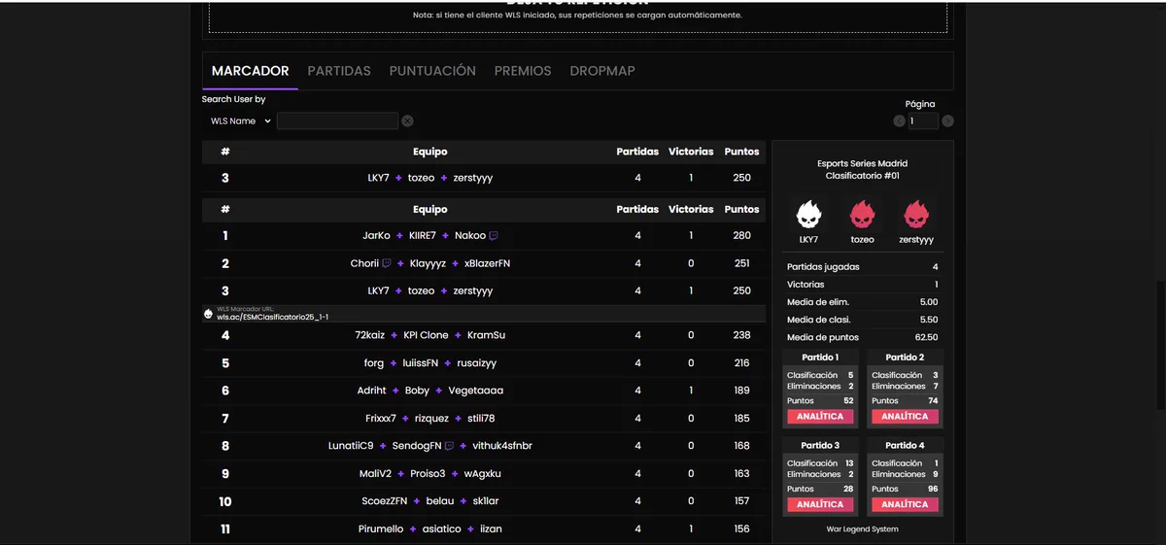Select player Proiso3 in rank 9
The height and width of the screenshot is (545, 1166).
(x=428, y=474)
